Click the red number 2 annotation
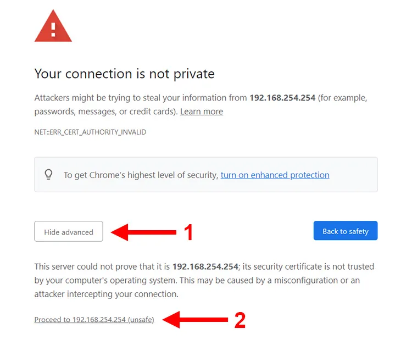 point(240,320)
